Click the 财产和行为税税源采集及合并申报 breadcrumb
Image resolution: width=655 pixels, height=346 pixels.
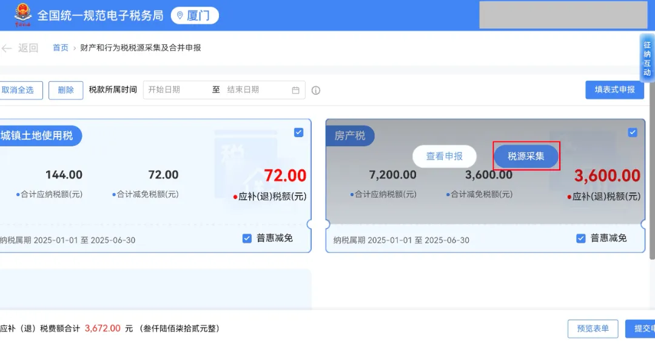click(141, 48)
